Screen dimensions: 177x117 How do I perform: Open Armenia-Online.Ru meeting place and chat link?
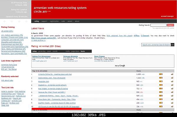(55, 74)
